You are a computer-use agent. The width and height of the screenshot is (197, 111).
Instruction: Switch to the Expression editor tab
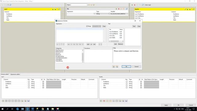tap(15, 74)
